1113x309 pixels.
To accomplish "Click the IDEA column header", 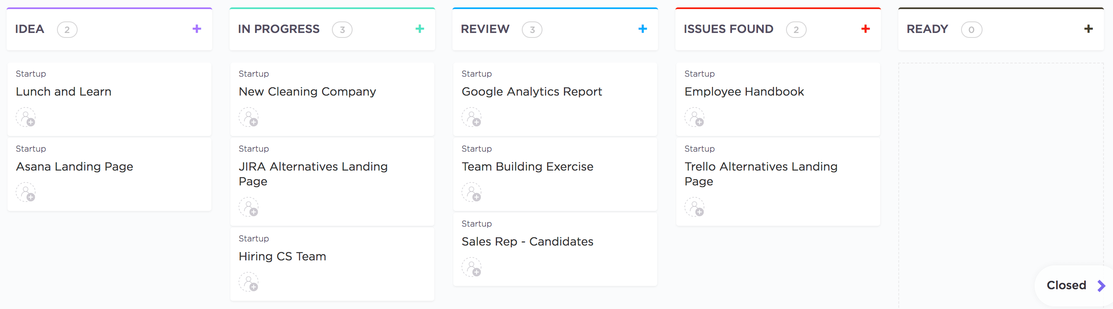I will pyautogui.click(x=30, y=29).
